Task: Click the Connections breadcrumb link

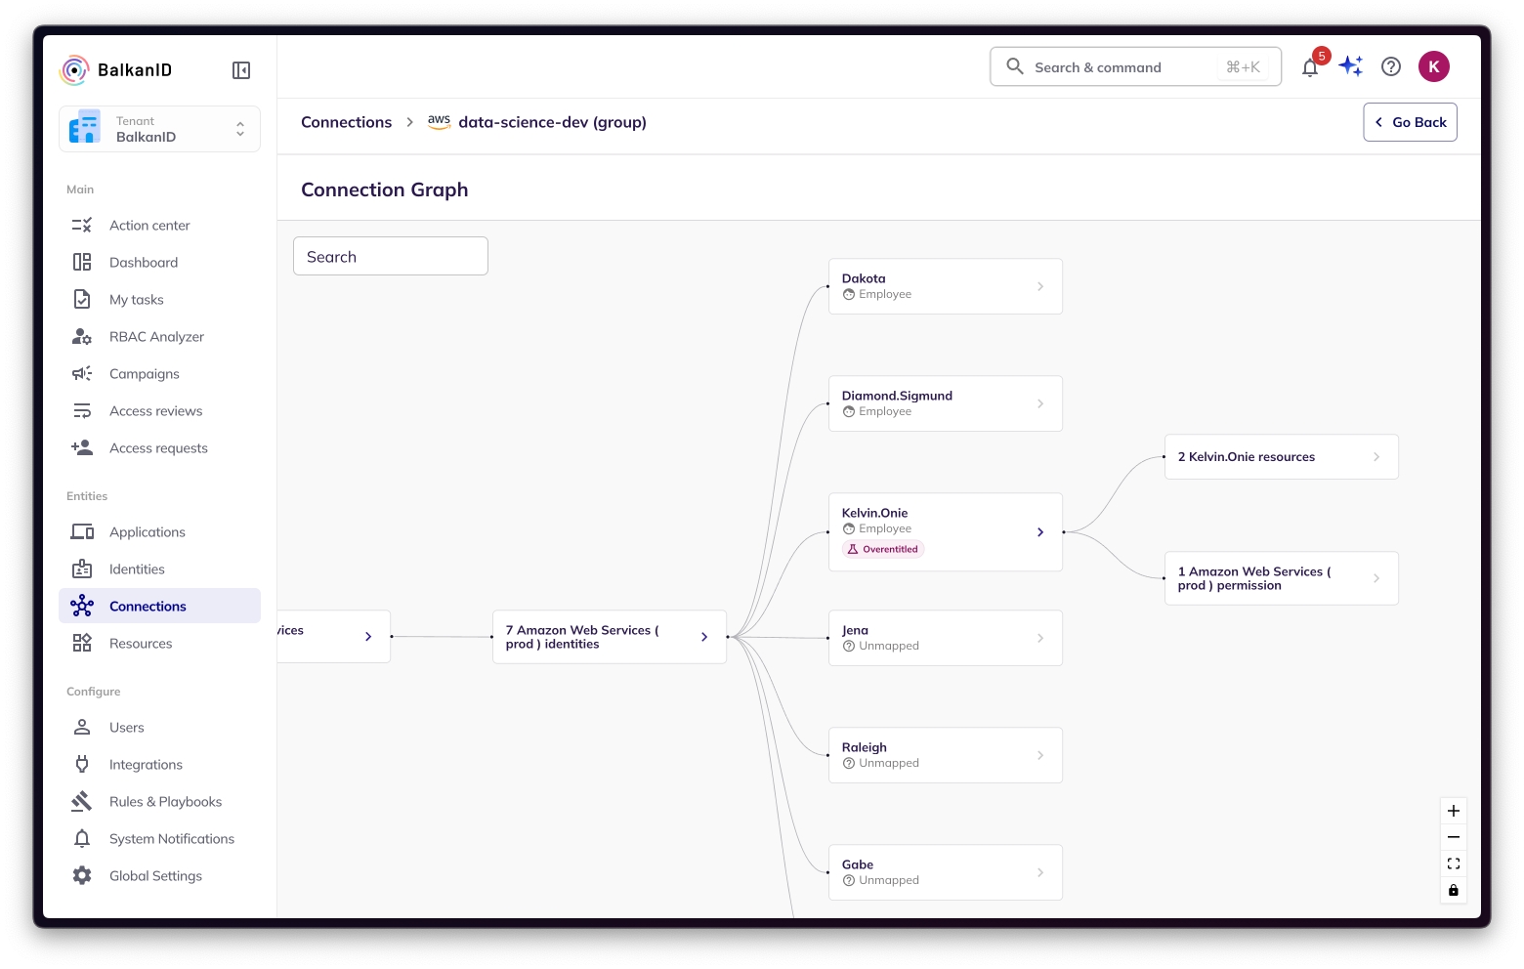Action: [x=346, y=122]
